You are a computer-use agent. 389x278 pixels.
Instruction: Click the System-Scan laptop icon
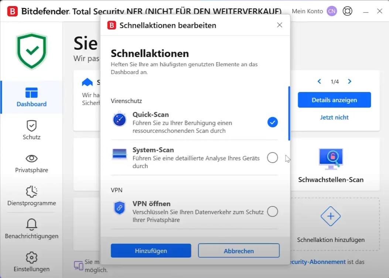coord(120,154)
